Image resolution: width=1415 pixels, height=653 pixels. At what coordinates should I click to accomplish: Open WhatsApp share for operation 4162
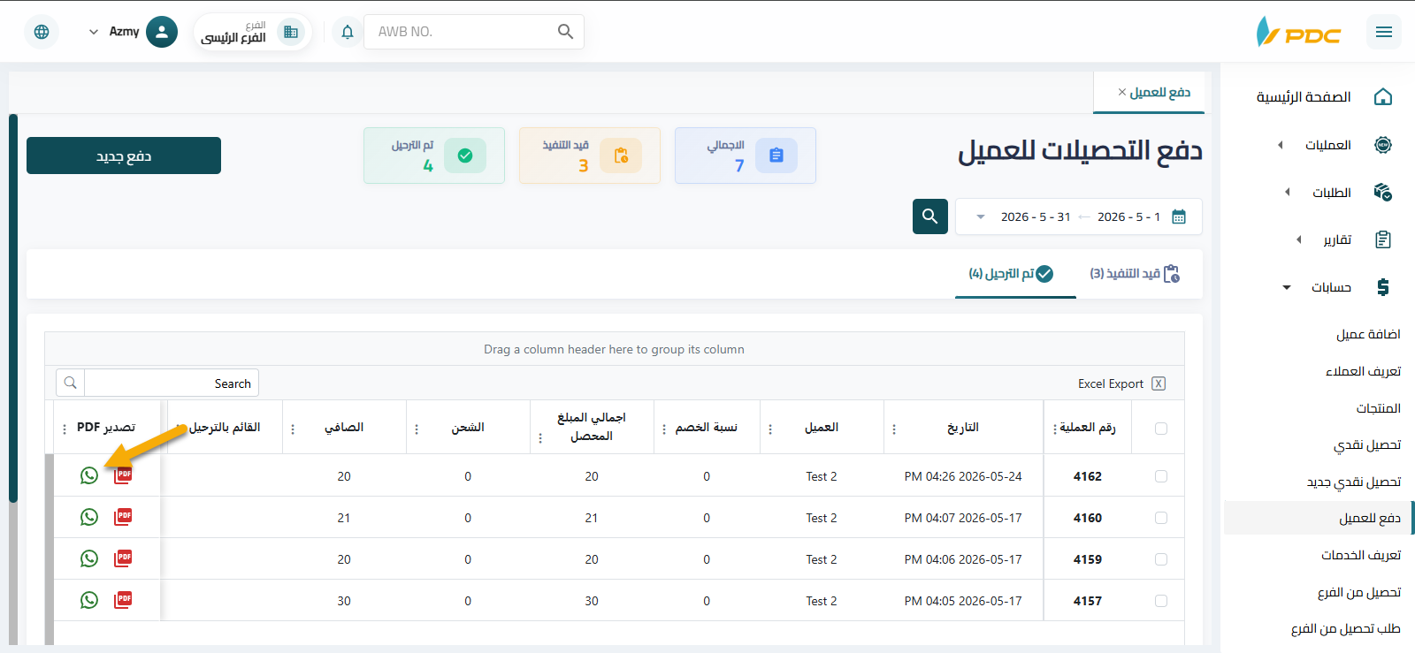(x=89, y=475)
